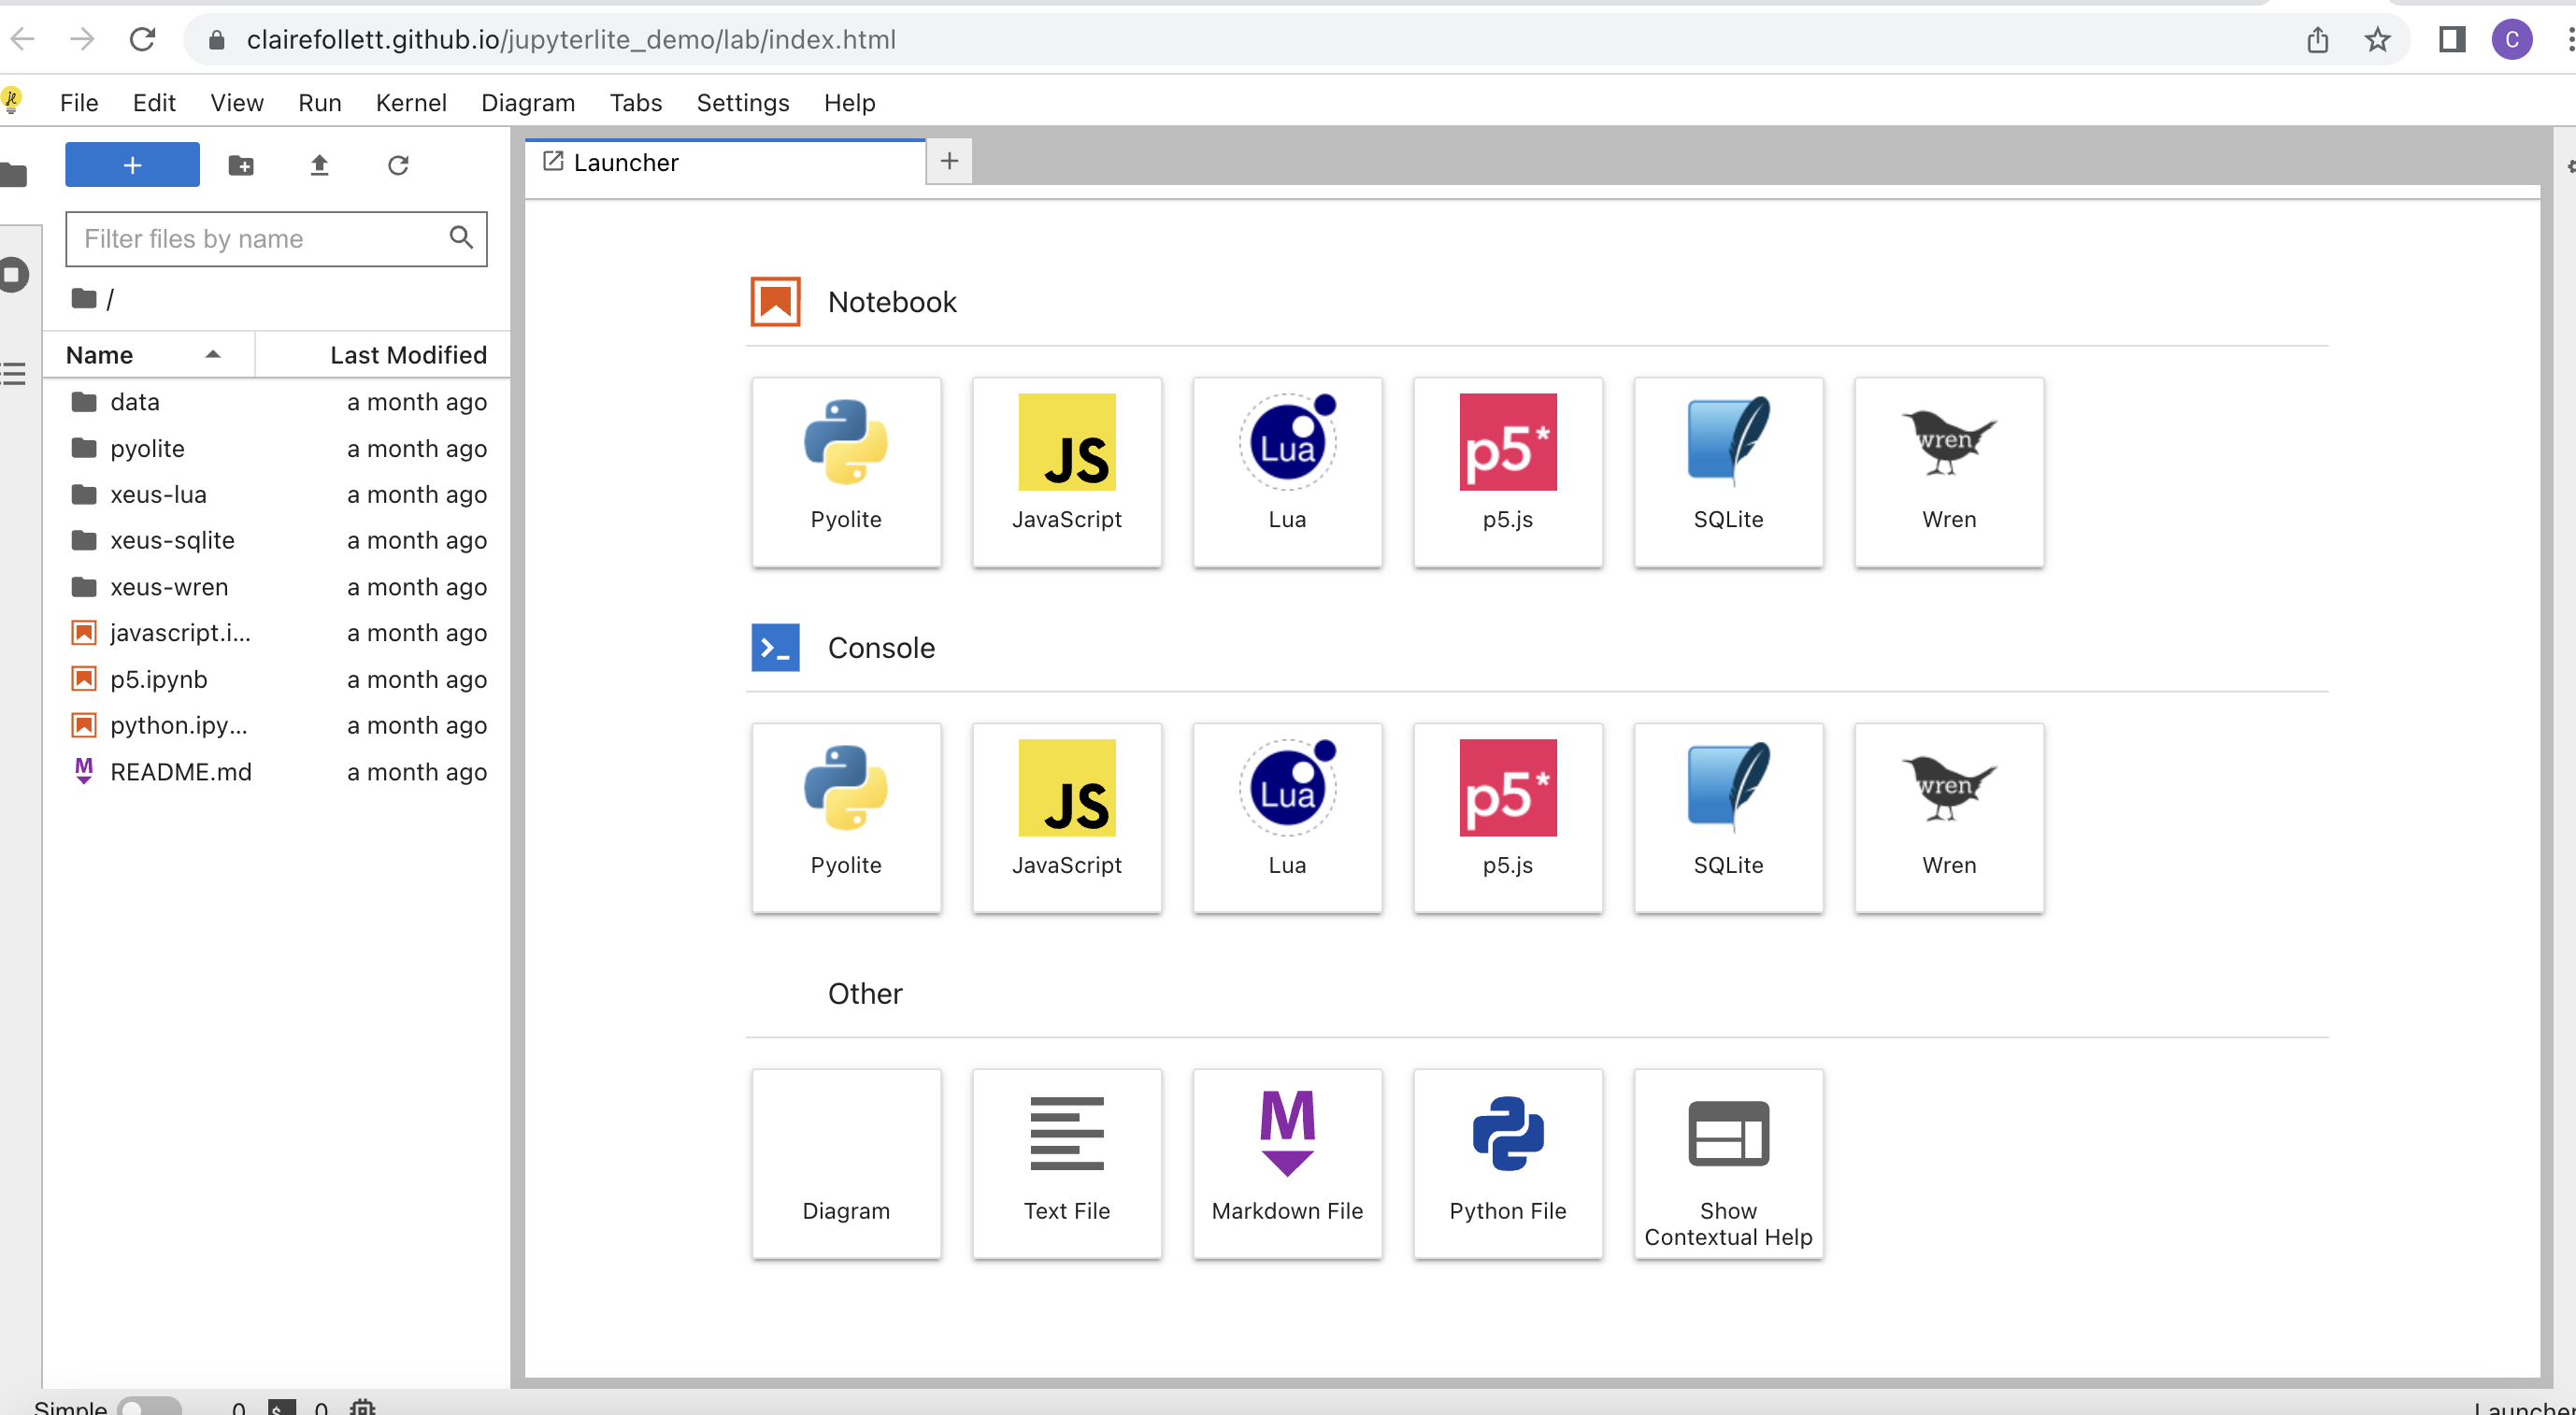
Task: Toggle Simple interface mode switch
Action: (x=149, y=1406)
